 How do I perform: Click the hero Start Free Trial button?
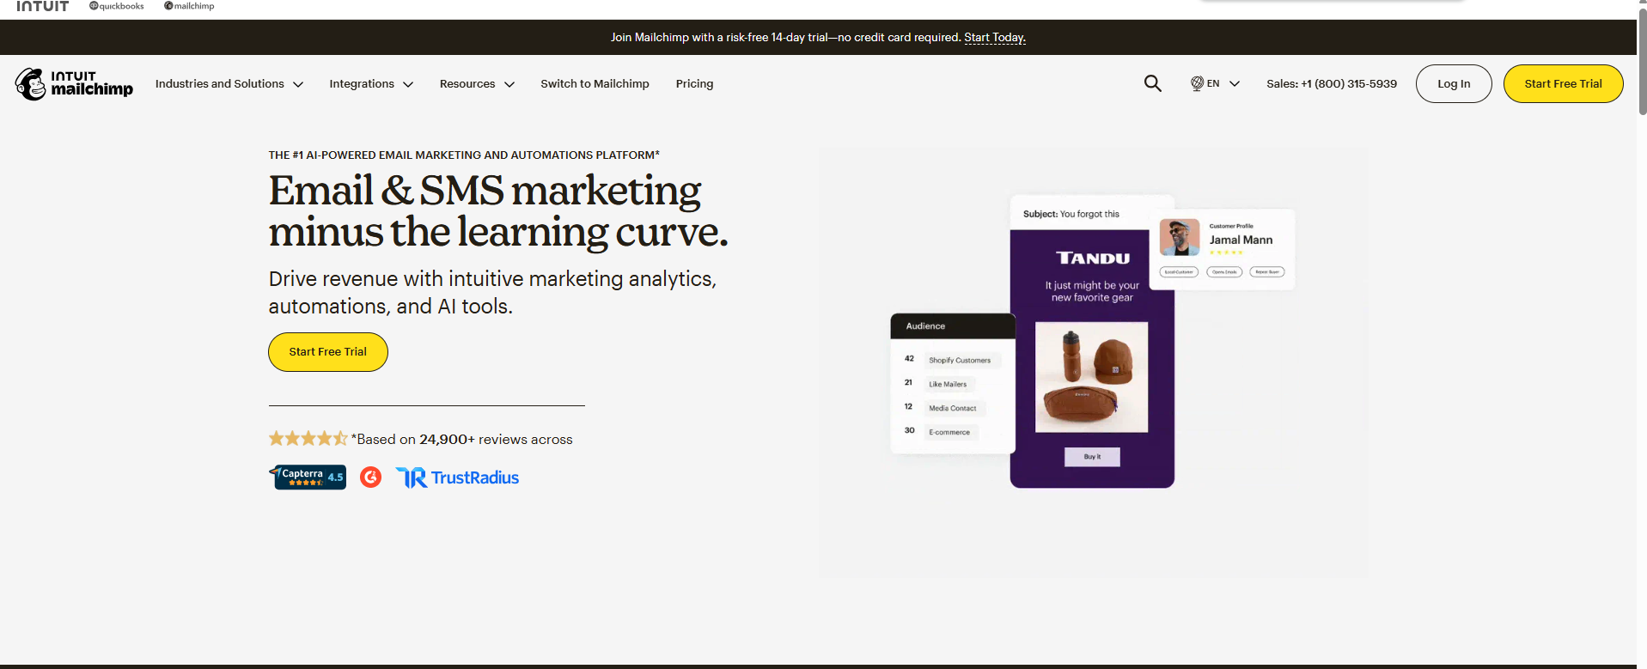click(x=328, y=352)
